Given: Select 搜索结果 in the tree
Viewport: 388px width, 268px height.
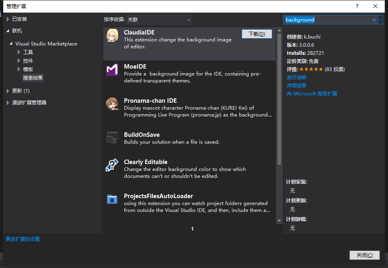Looking at the screenshot, I should click(x=33, y=78).
